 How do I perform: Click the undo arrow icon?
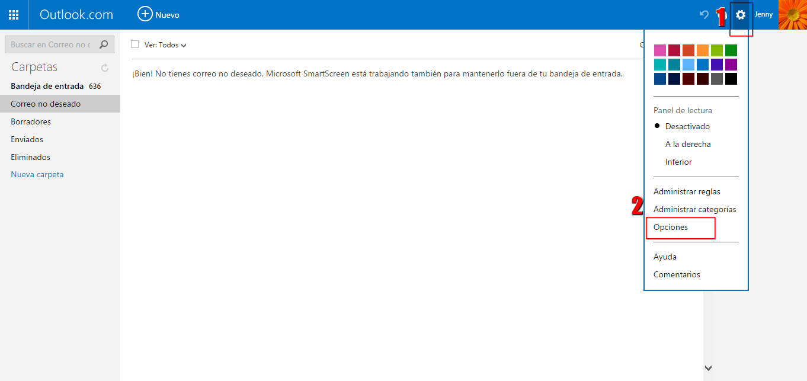point(704,14)
